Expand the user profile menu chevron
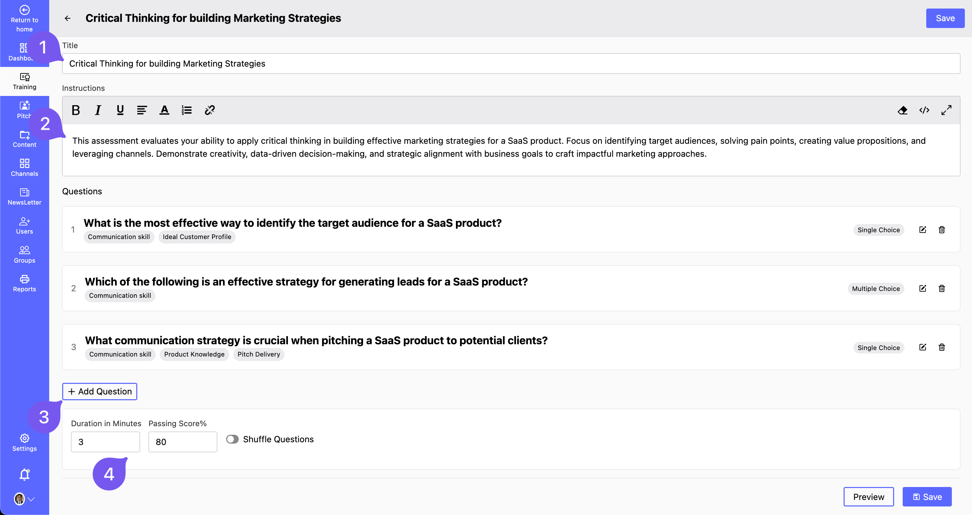The image size is (972, 515). click(32, 499)
